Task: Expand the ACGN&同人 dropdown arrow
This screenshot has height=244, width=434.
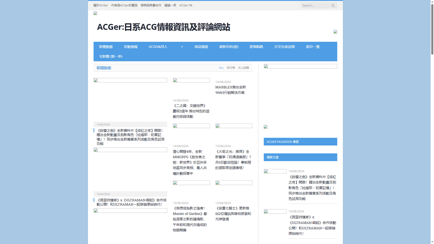Action: point(182,47)
